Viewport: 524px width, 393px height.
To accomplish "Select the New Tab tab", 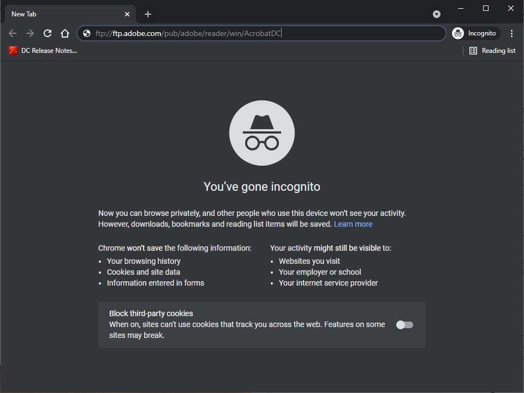I will (x=60, y=14).
